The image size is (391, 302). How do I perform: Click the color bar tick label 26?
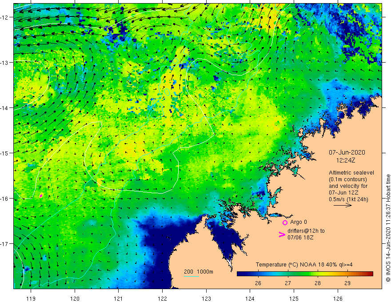[x=258, y=283]
